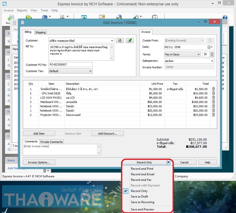The image size is (236, 213).
Task: Click trash icon on B23,000.00 Notebook row
Action: coord(213,106)
